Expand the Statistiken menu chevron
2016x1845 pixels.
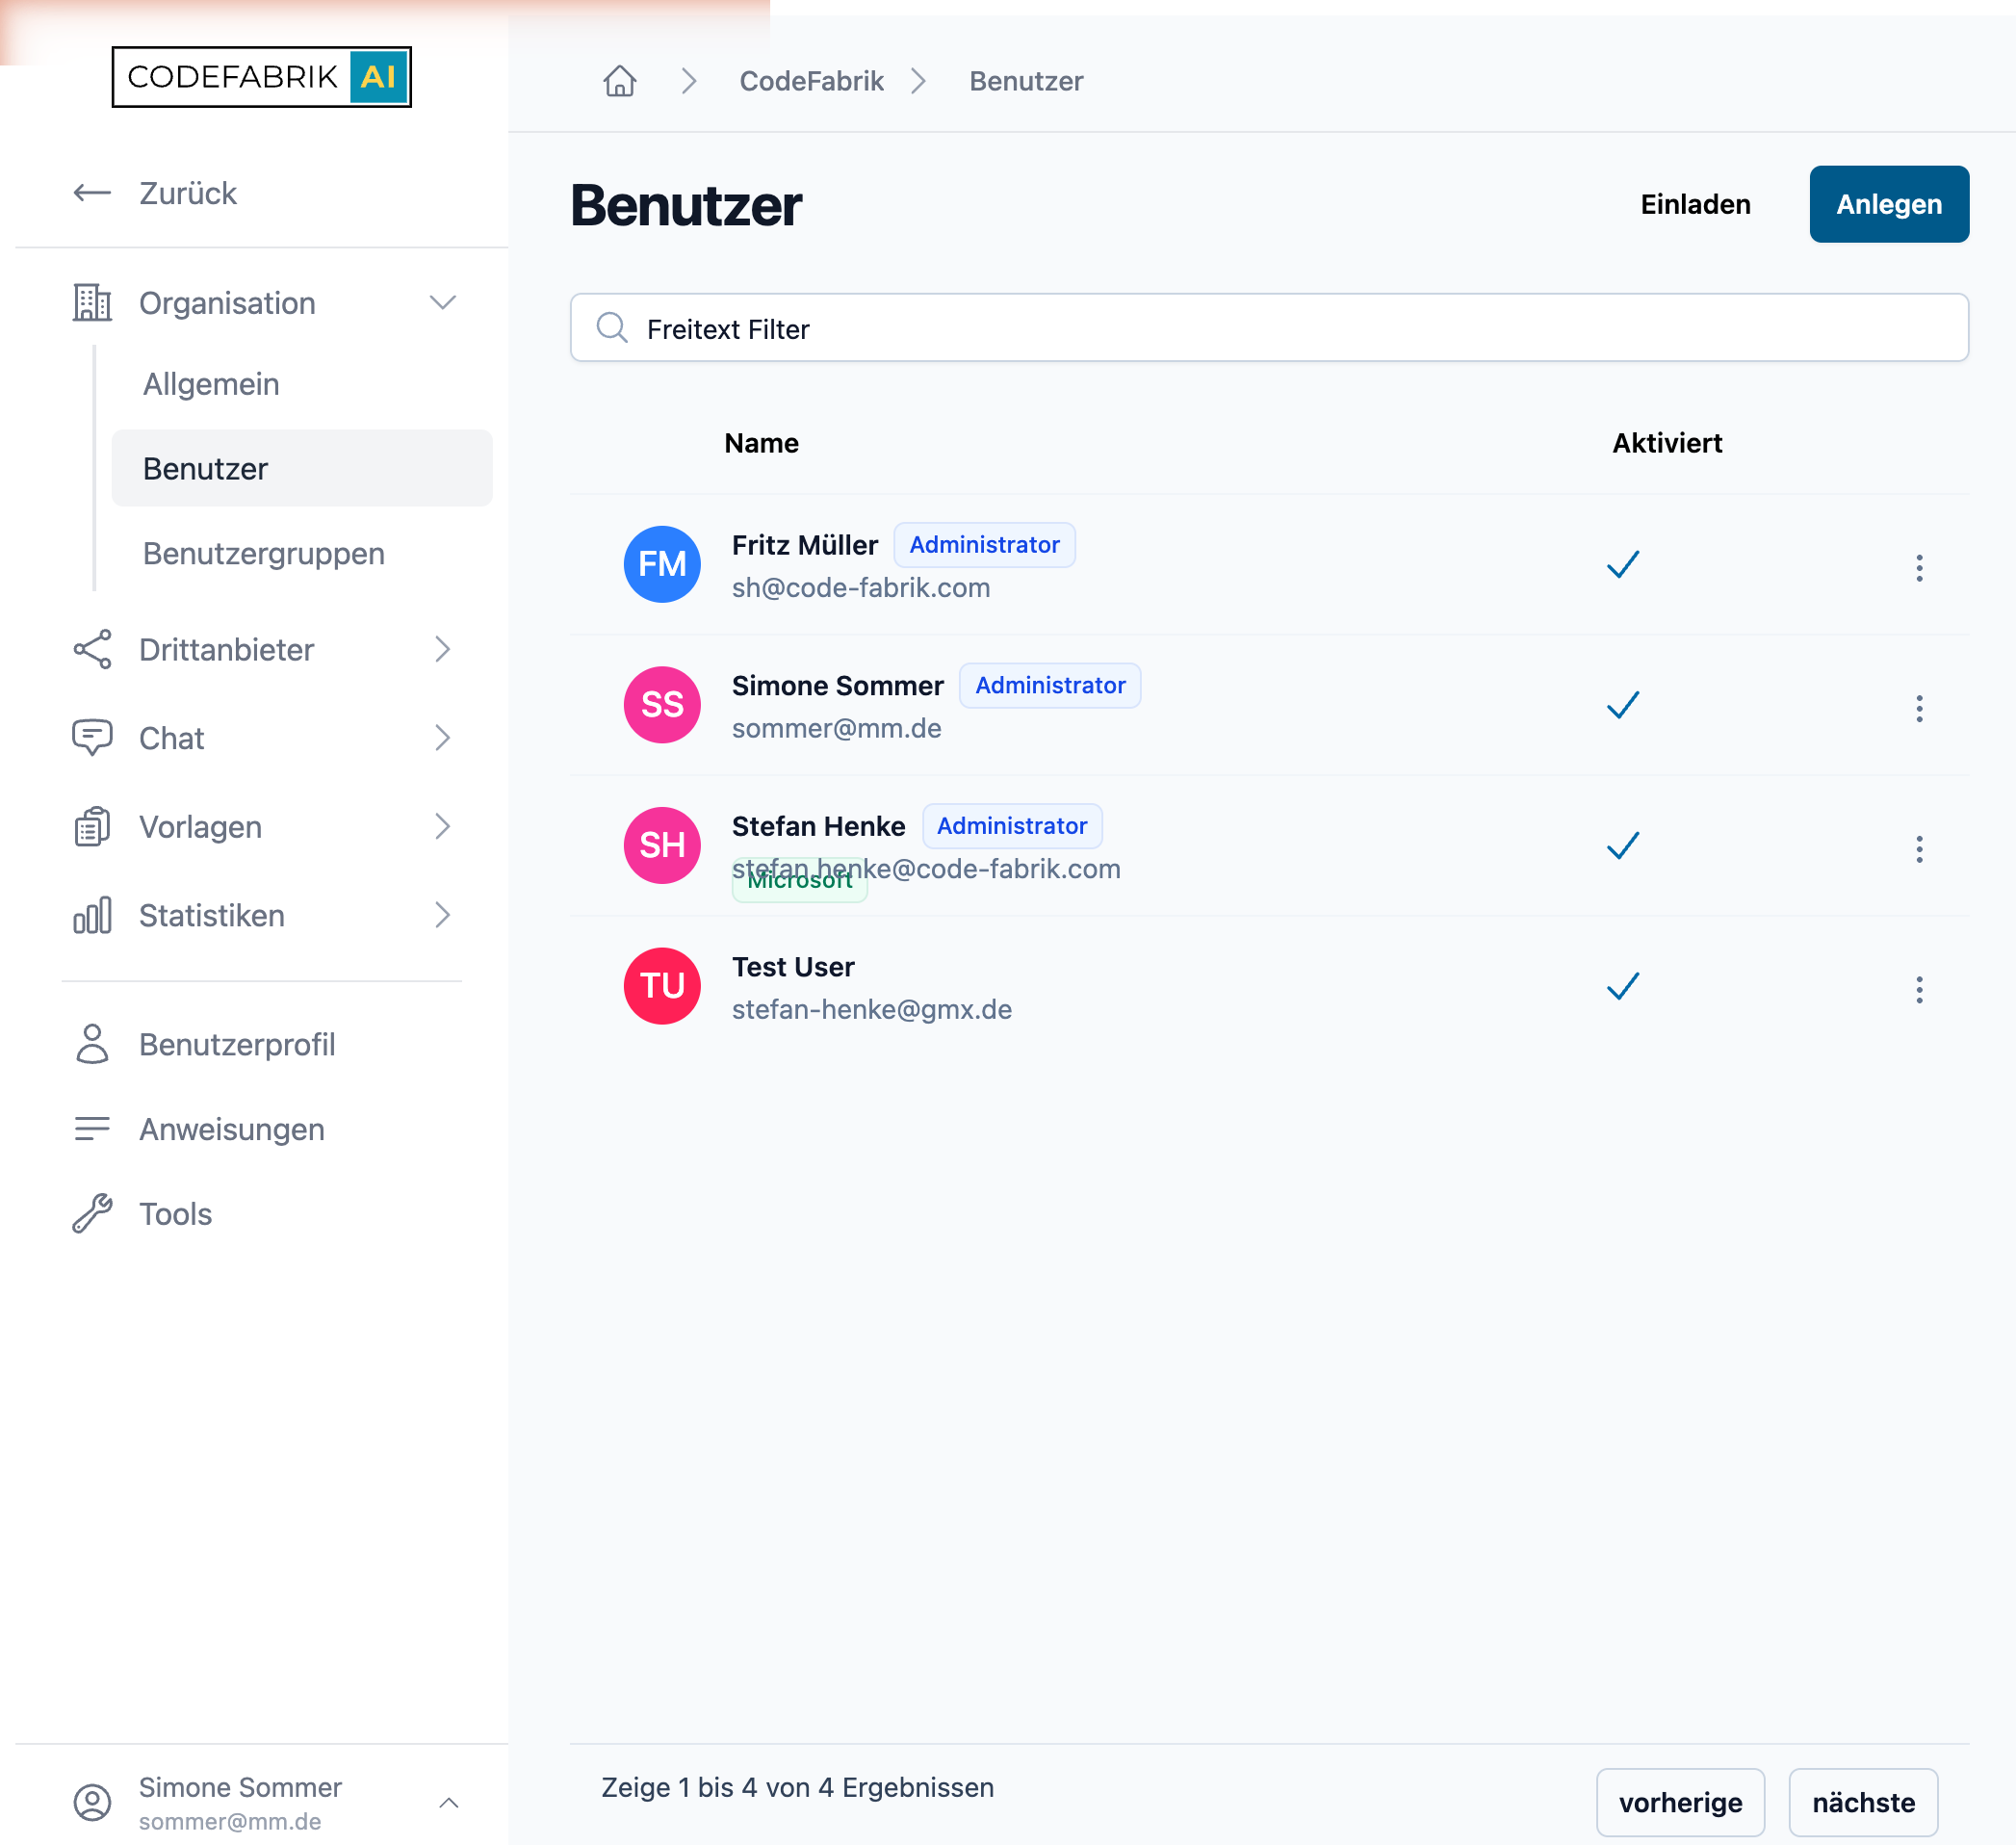443,915
